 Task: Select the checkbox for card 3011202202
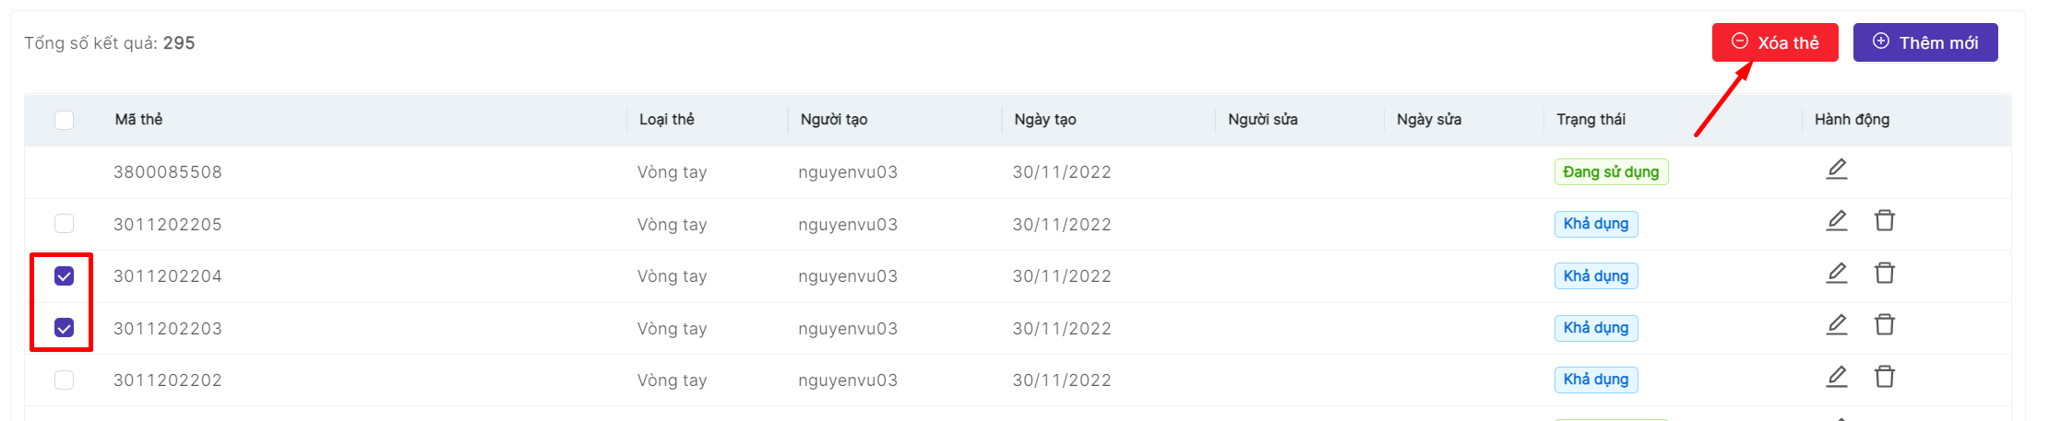click(64, 380)
